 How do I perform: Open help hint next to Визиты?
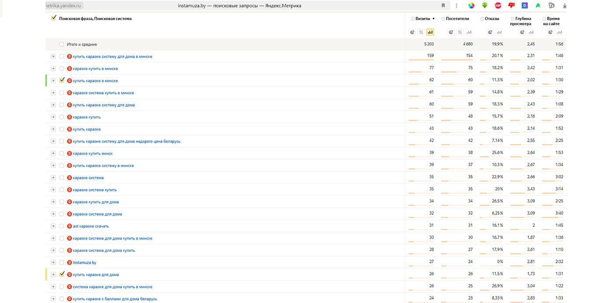point(413,19)
